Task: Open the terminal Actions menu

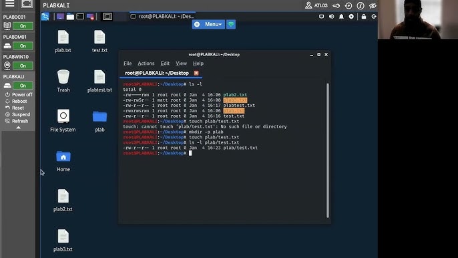Action: coord(146,63)
